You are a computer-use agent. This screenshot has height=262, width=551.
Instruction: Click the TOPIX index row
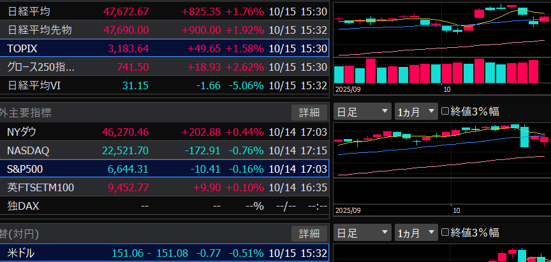(x=164, y=48)
